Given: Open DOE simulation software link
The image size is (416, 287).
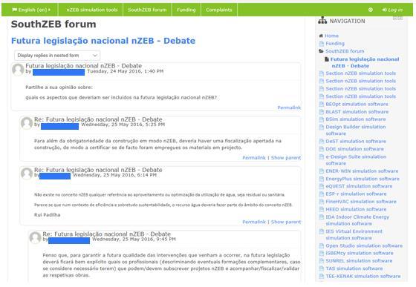Looking at the screenshot, I should click(x=355, y=149).
